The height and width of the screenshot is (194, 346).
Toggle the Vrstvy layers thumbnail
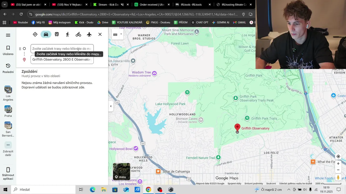(x=121, y=171)
